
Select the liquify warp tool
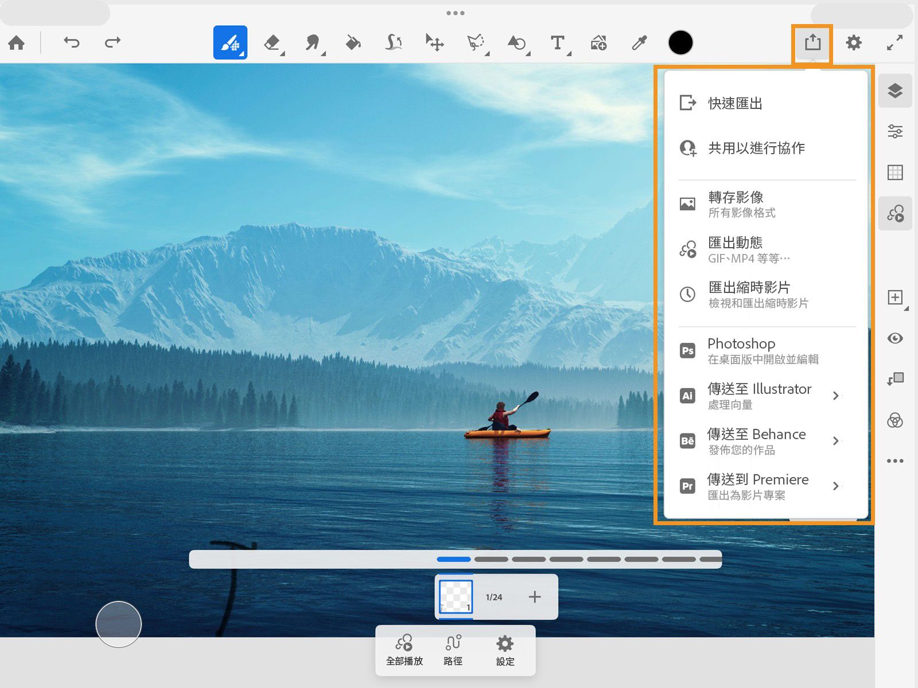click(394, 42)
